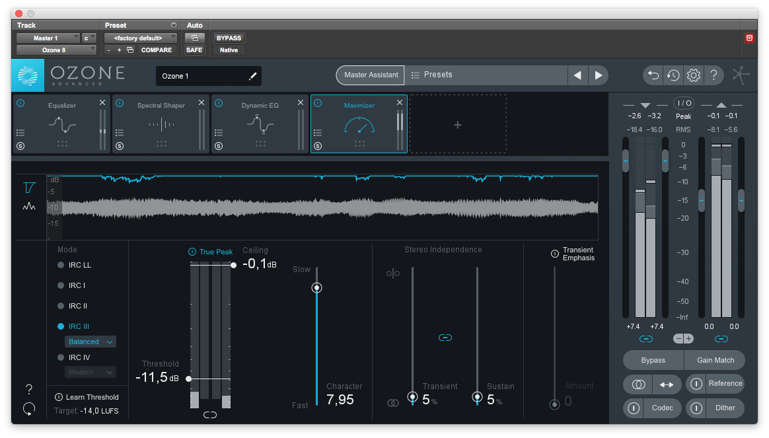The height and width of the screenshot is (438, 769).
Task: Go to next preset arrow
Action: [599, 75]
